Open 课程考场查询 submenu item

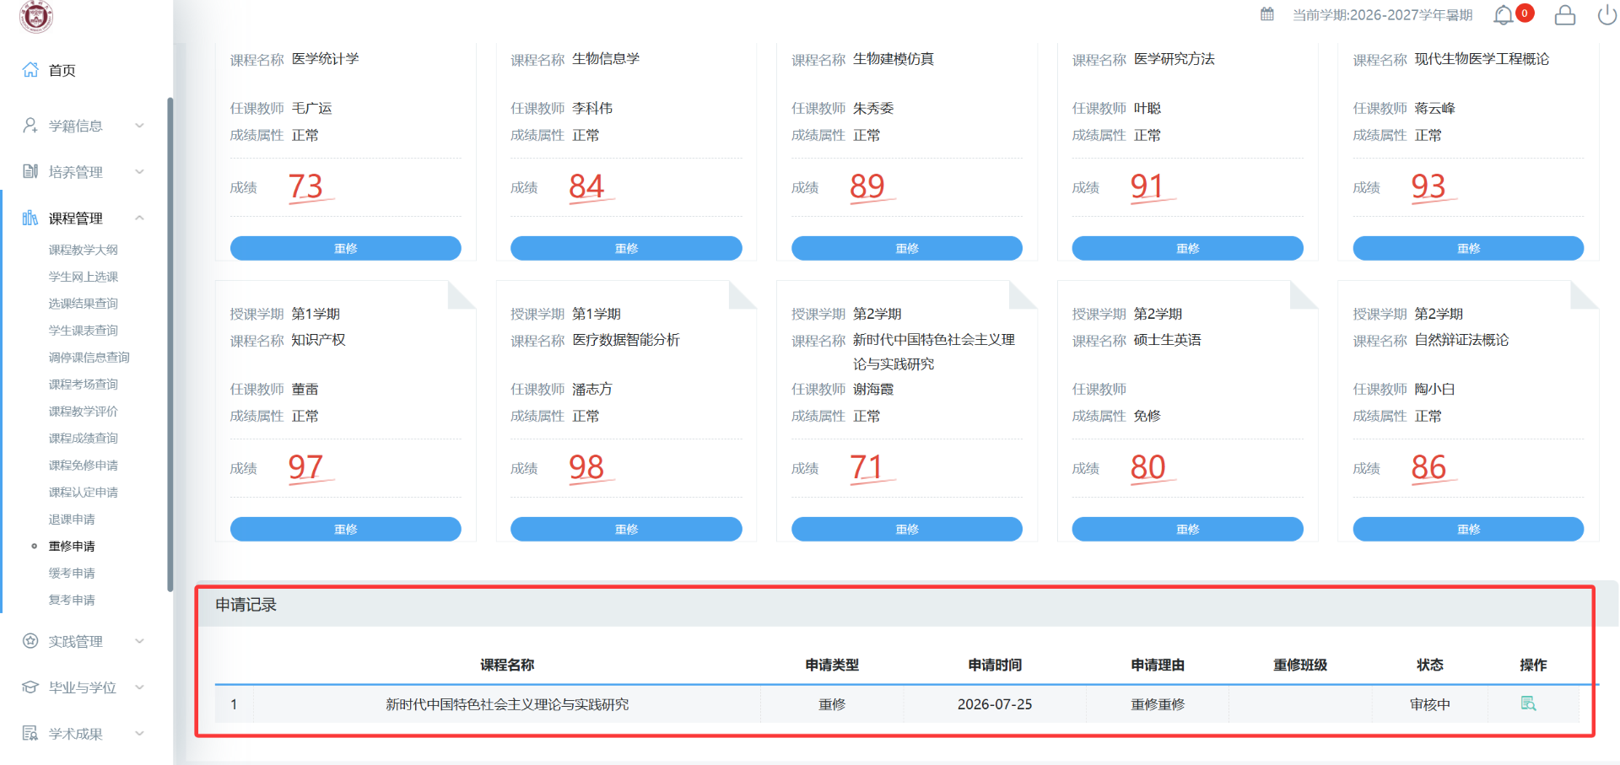pos(84,385)
